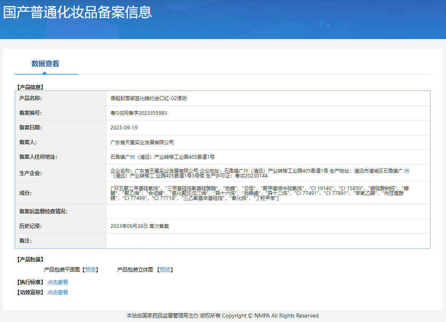
Task: Select the filing date 2023-09-19
Action: 124,128
